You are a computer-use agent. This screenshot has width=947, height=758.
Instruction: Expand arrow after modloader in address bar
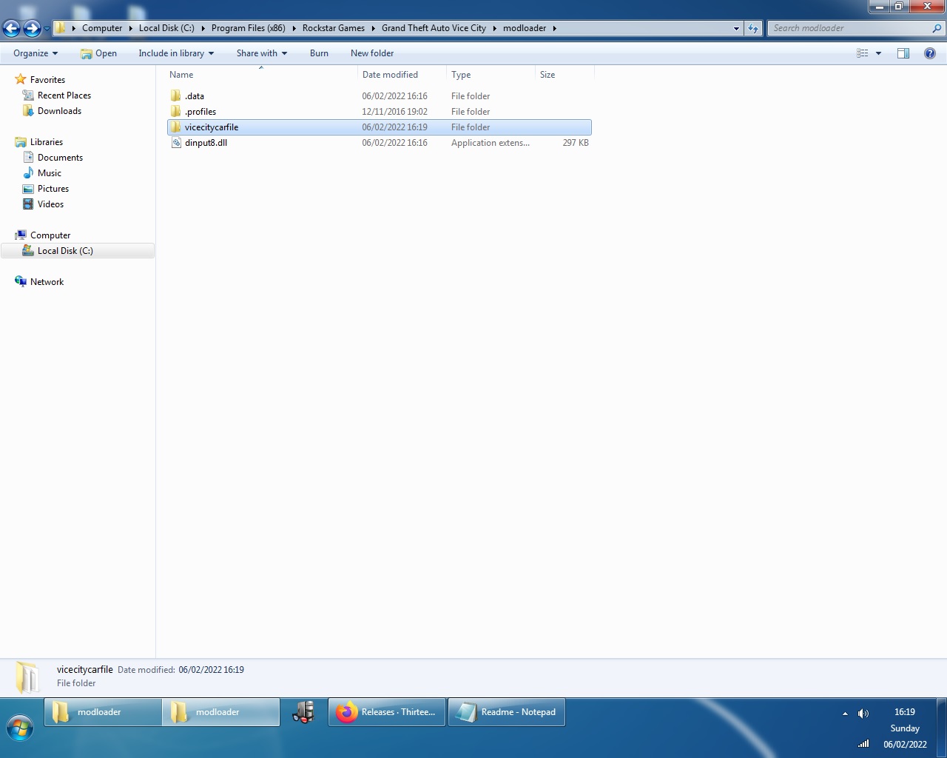554,28
